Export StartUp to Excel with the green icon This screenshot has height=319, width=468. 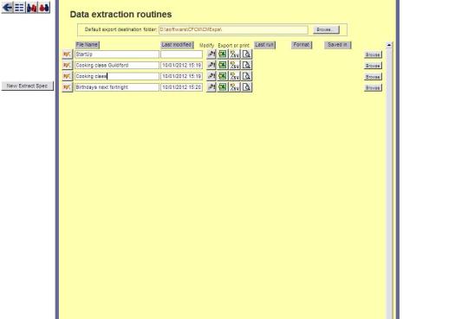click(223, 54)
